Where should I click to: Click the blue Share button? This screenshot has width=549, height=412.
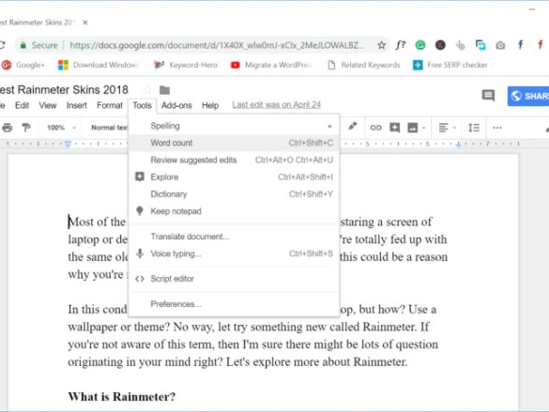[528, 96]
